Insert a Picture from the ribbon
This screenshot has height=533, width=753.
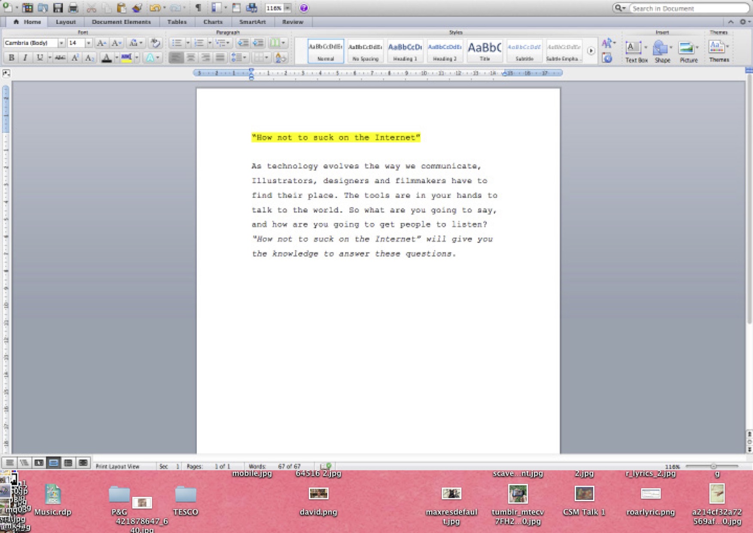688,52
